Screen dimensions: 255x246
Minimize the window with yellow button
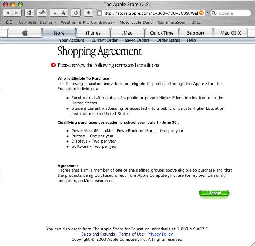pos(13,5)
